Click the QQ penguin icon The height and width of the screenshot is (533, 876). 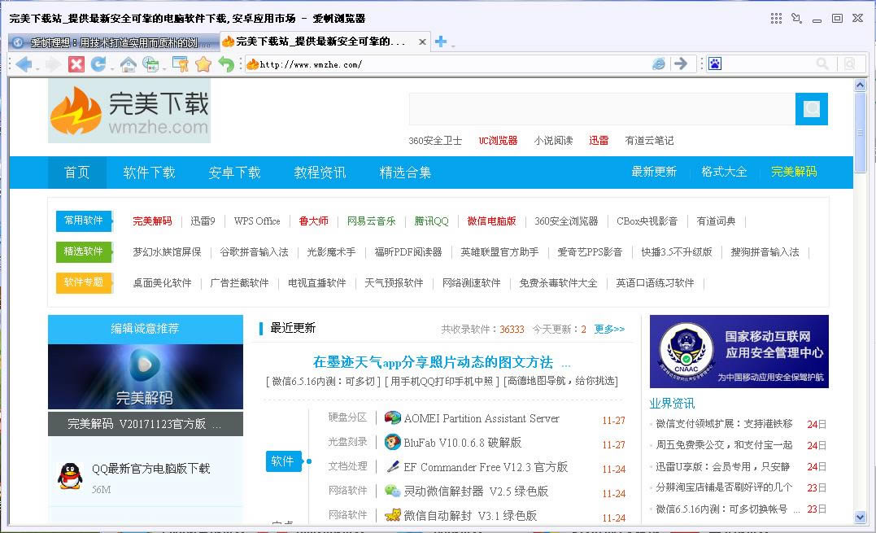coord(70,477)
